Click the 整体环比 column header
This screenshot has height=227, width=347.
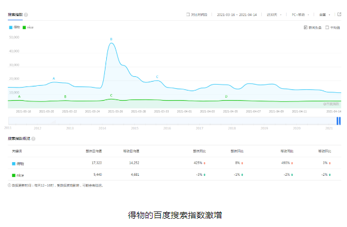237,151
